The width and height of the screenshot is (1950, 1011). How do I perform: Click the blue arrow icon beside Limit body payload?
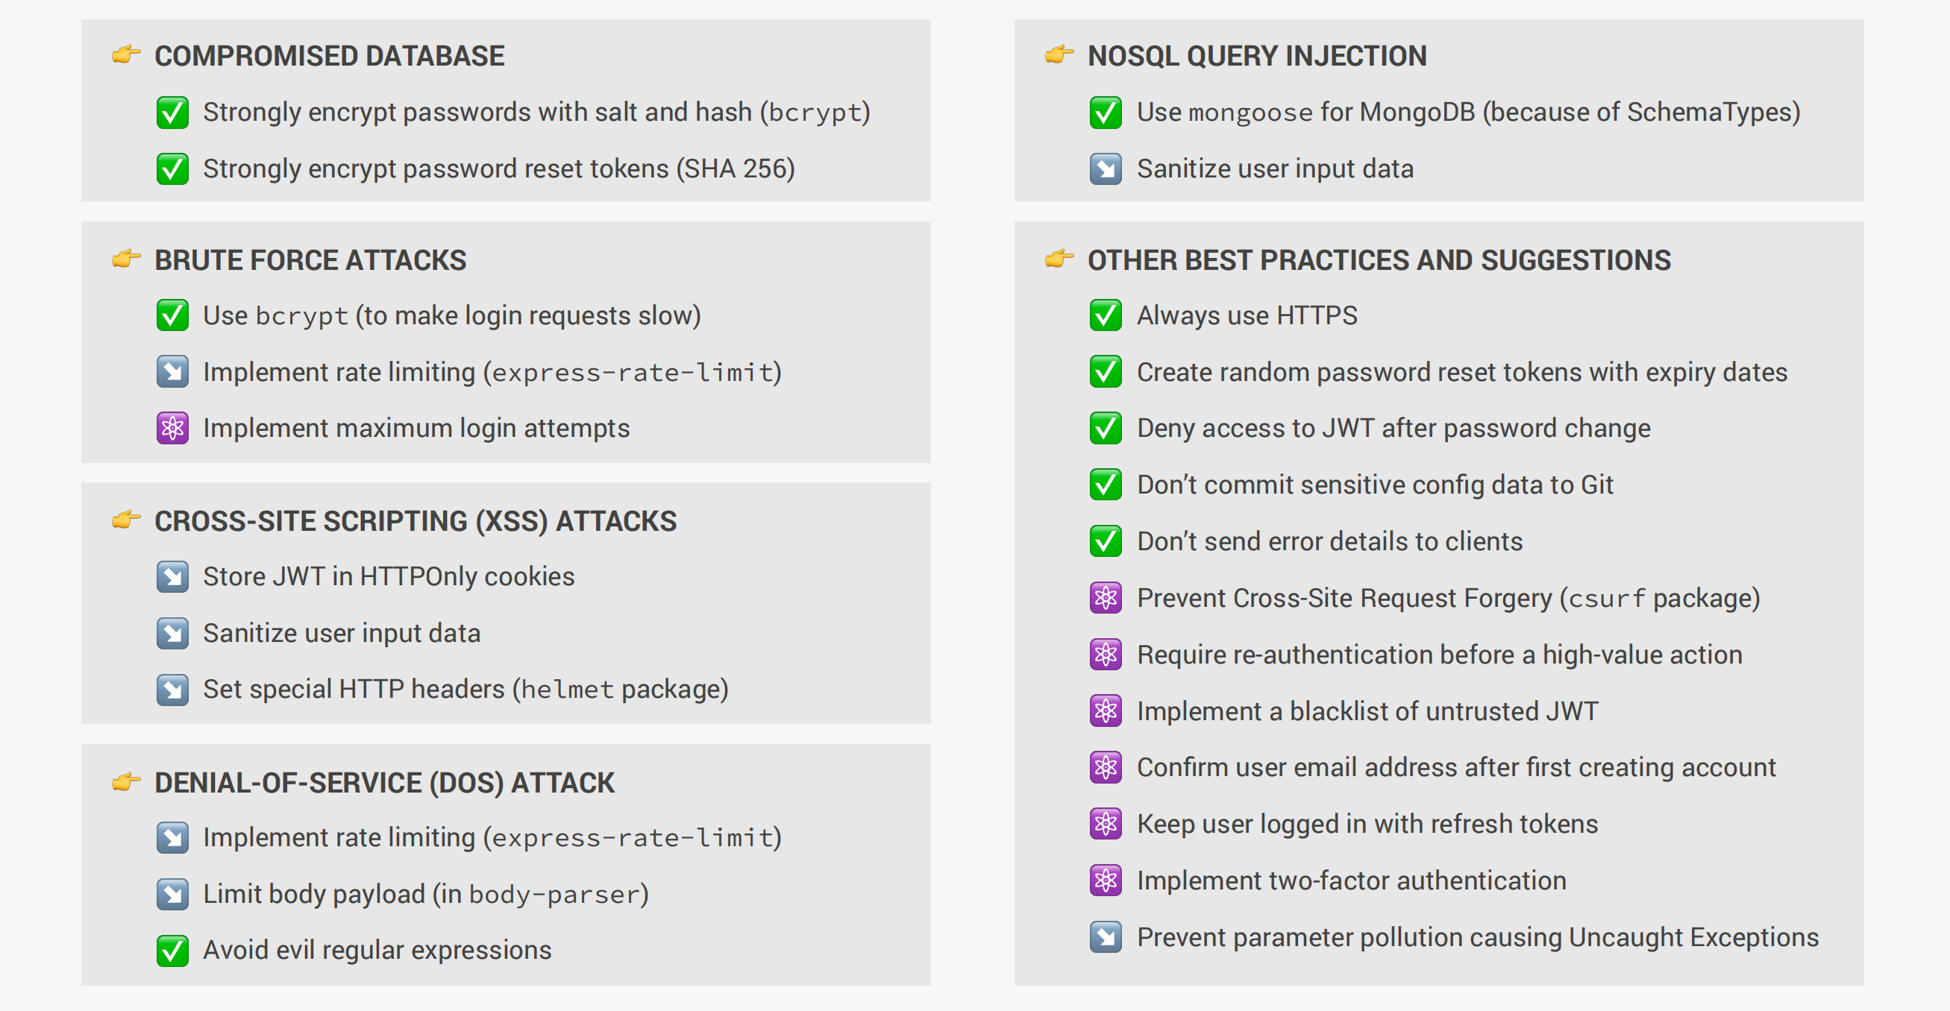click(172, 894)
